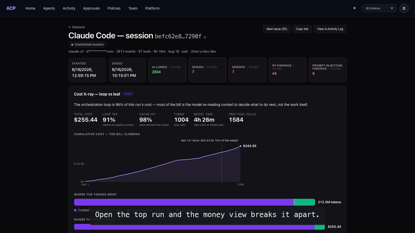Click the green leaf segment of tokens bar
Screen dimensions: 415x233
click(x=304, y=202)
